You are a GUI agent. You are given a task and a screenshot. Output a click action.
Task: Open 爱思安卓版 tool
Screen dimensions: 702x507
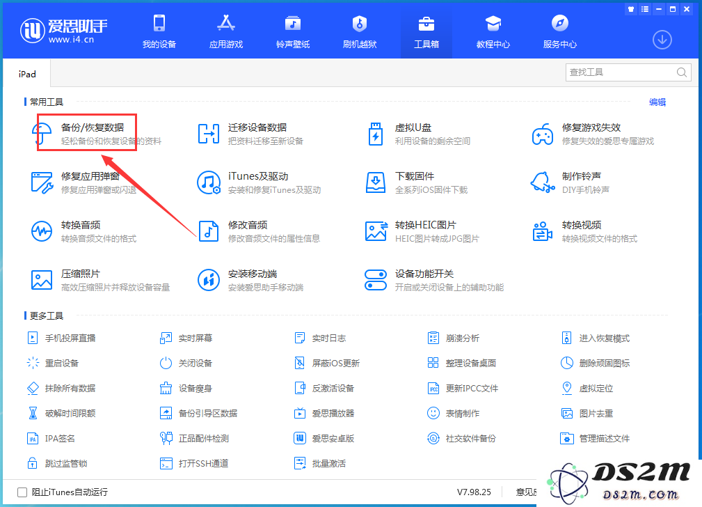324,439
